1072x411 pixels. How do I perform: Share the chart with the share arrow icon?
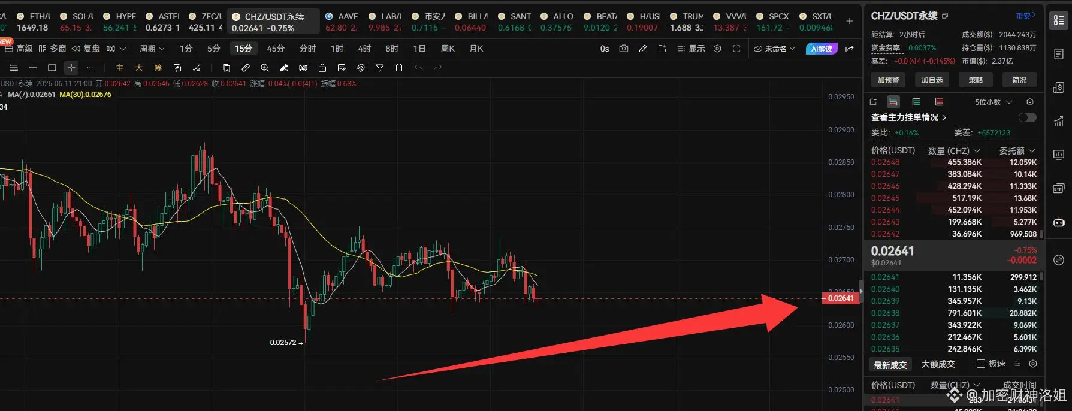pos(850,49)
